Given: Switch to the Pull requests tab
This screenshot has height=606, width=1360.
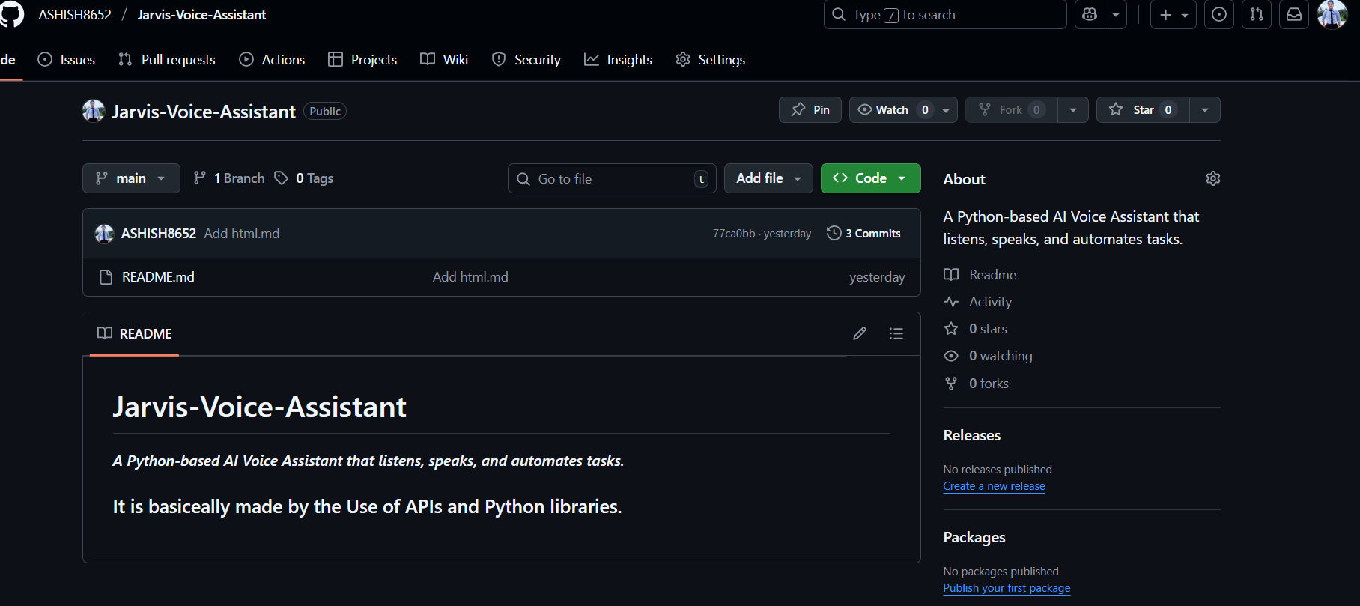Looking at the screenshot, I should click(167, 60).
